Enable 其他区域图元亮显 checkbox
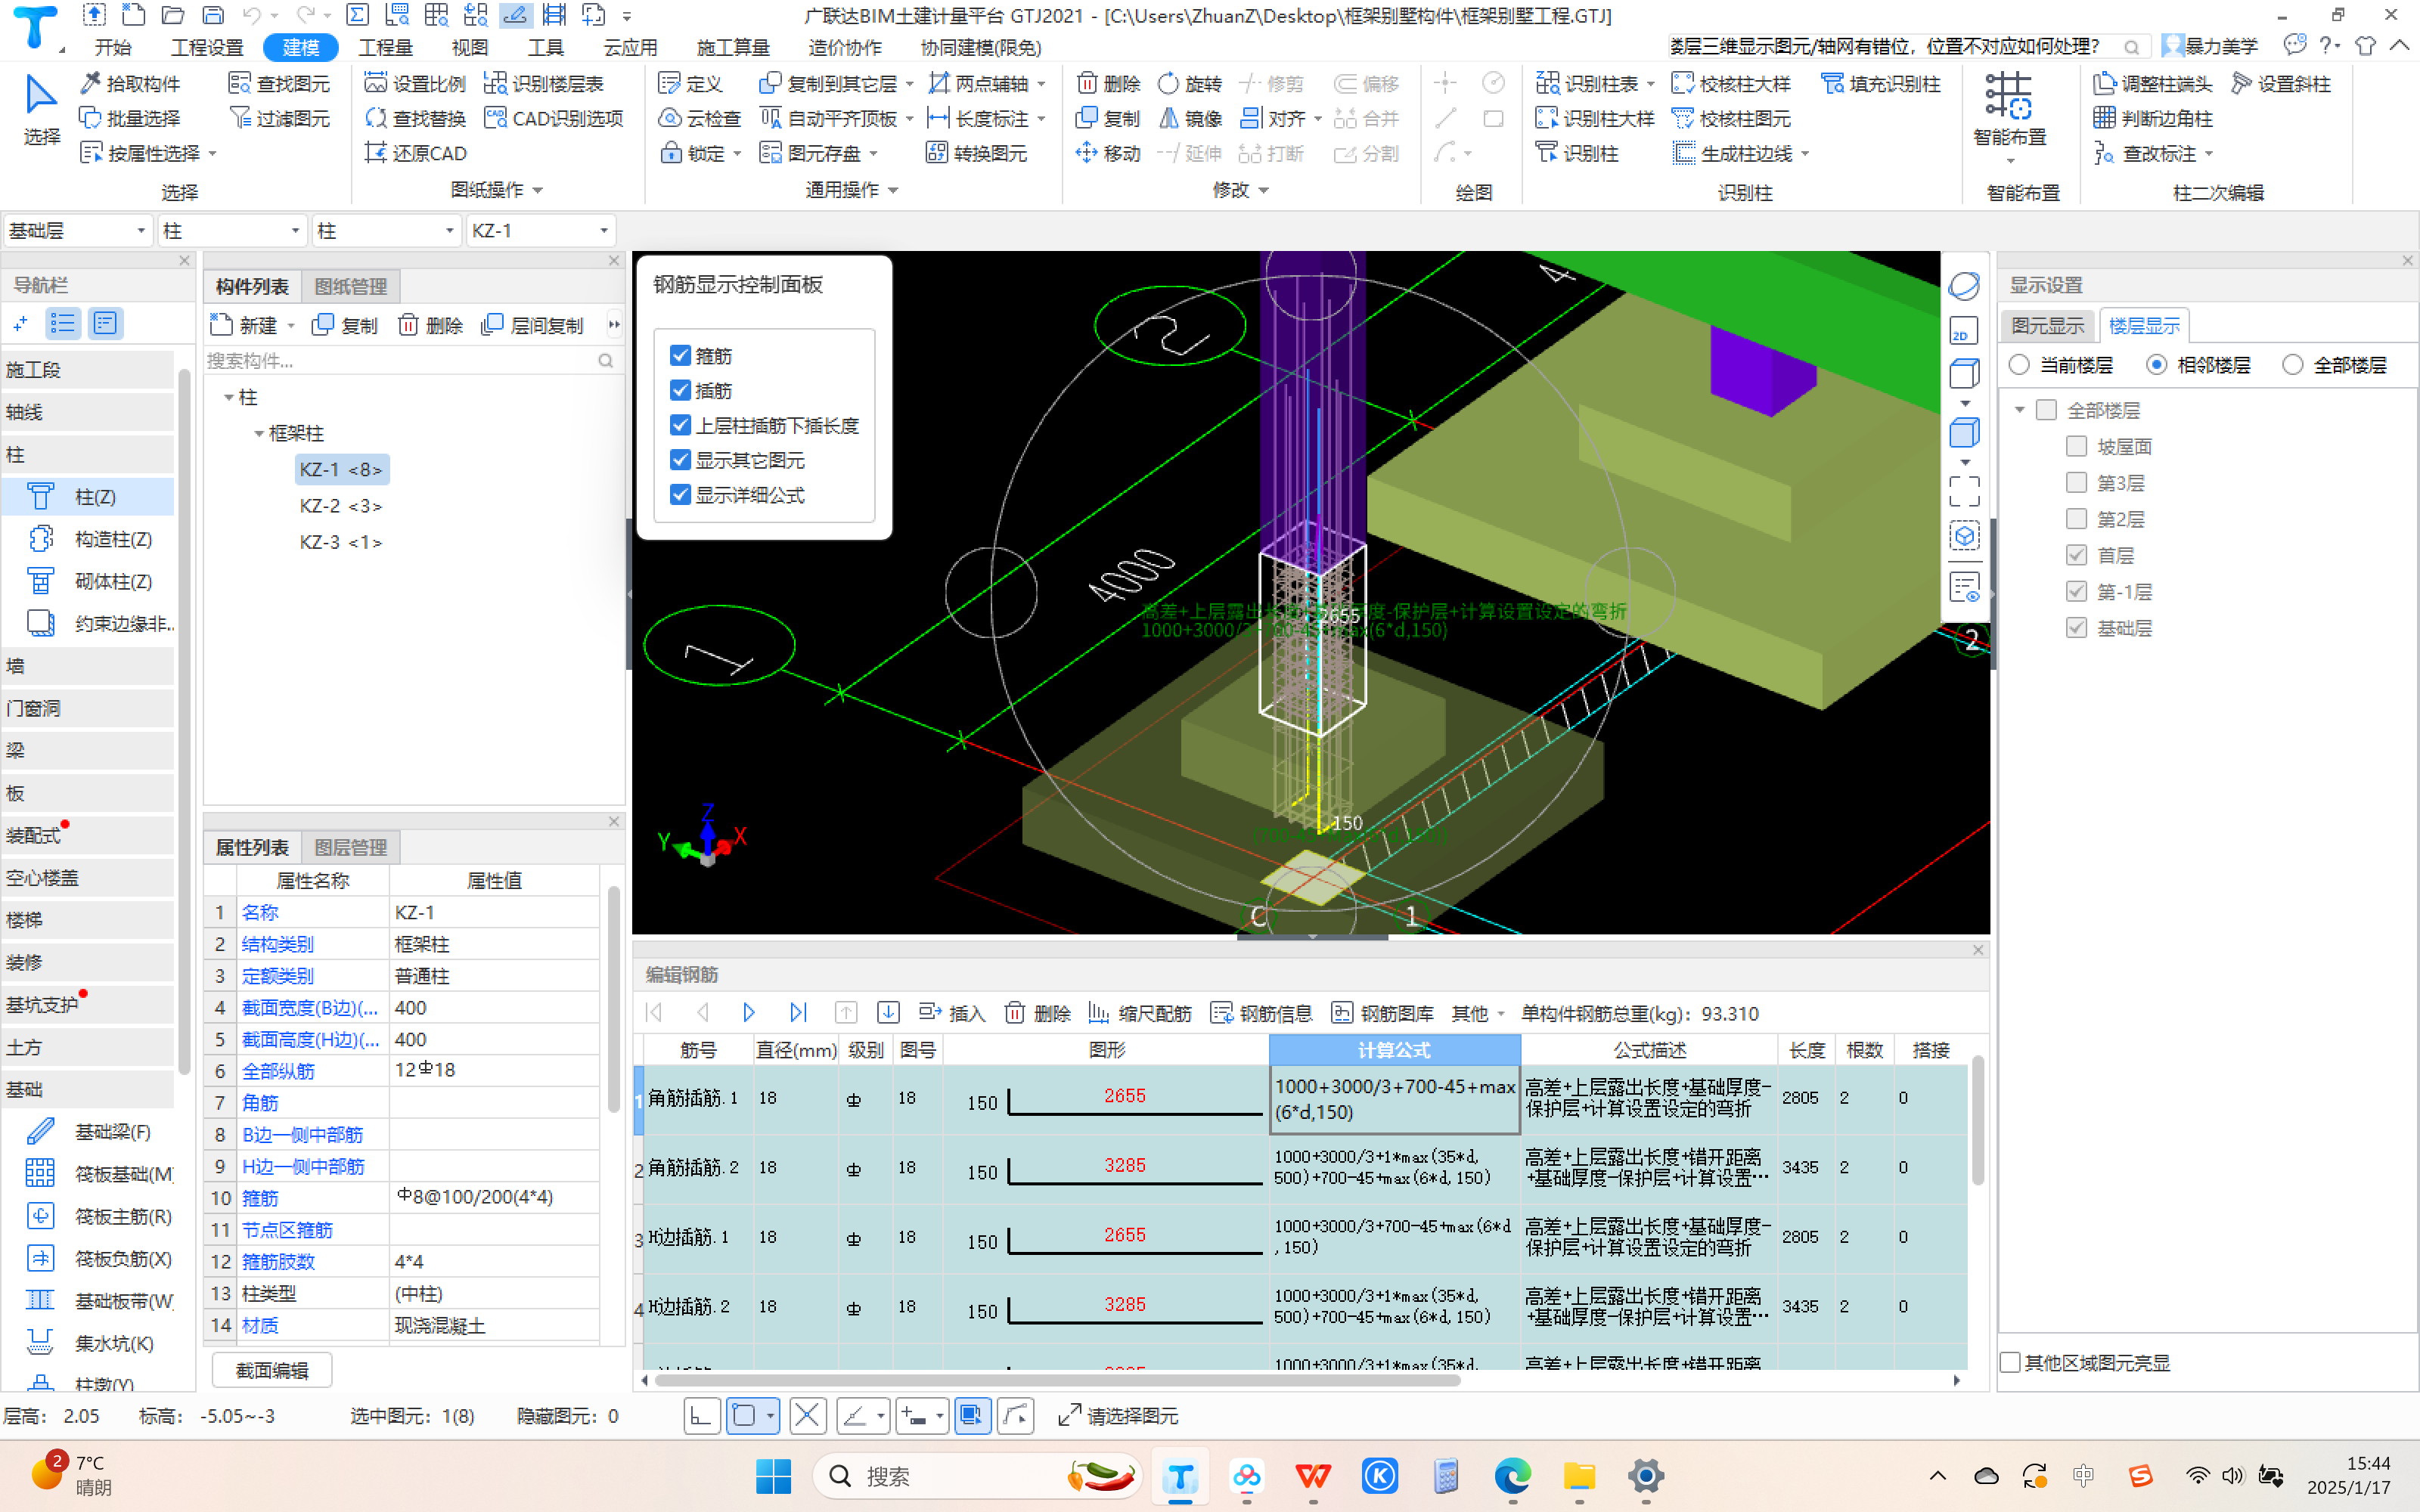This screenshot has width=2420, height=1512. tap(2011, 1362)
